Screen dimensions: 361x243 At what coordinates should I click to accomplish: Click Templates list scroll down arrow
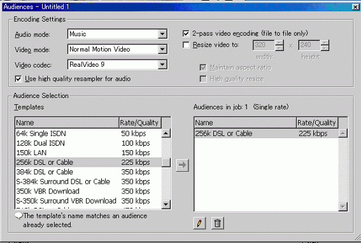coord(166,204)
